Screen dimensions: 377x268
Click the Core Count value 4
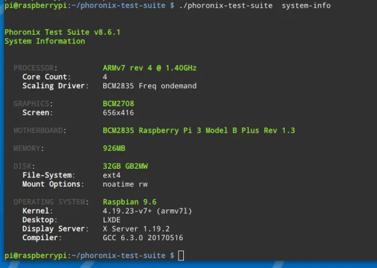point(105,77)
